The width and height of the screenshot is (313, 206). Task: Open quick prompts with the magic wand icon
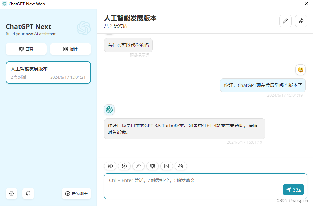click(x=138, y=166)
